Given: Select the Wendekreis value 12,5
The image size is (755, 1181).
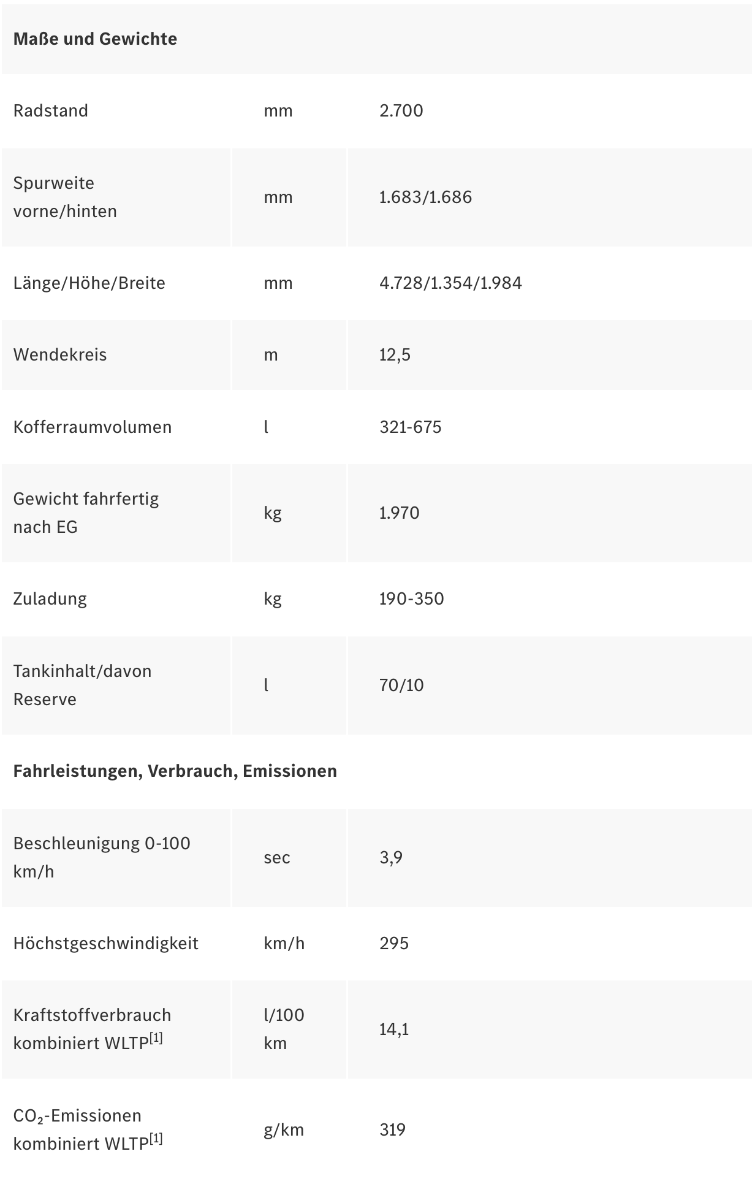Looking at the screenshot, I should [x=395, y=354].
